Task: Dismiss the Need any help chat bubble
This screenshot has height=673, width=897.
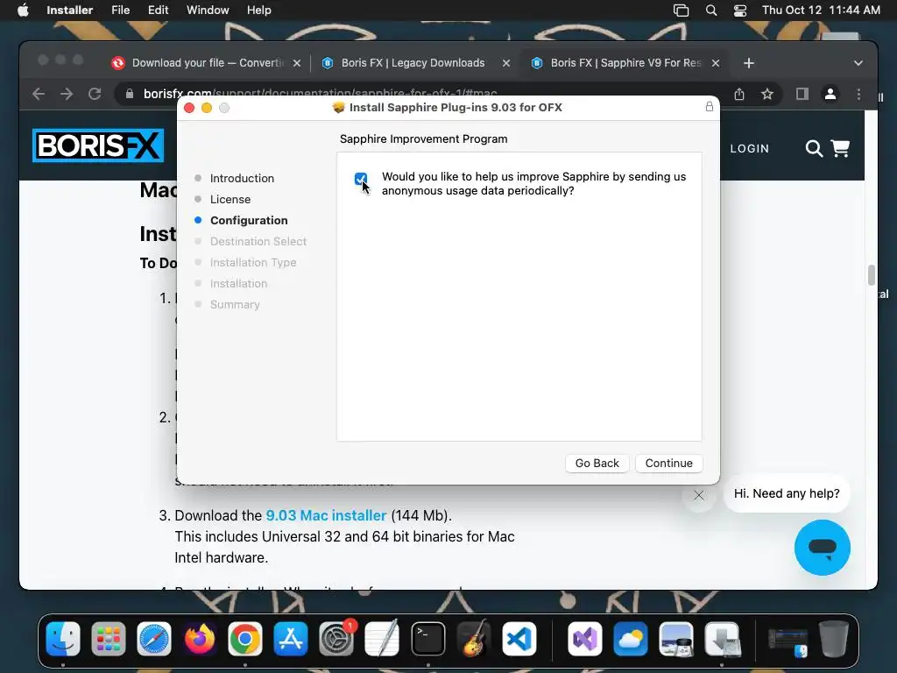Action: (x=698, y=495)
